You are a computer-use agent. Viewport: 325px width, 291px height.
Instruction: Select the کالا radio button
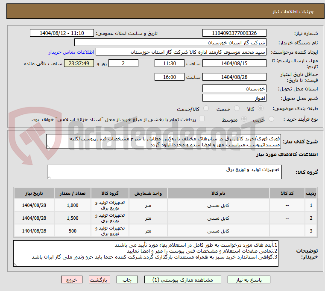point(261,108)
